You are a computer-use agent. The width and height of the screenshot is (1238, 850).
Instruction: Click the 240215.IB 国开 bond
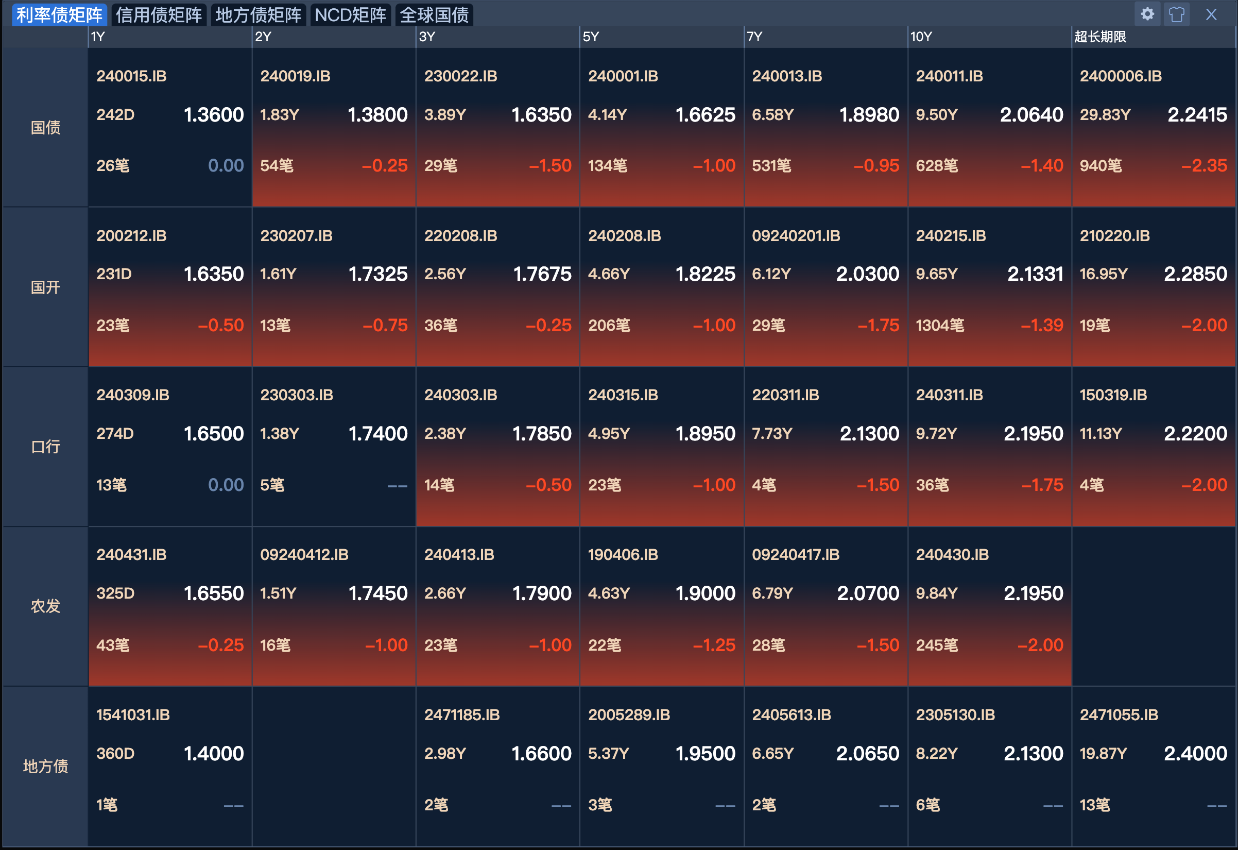point(950,235)
